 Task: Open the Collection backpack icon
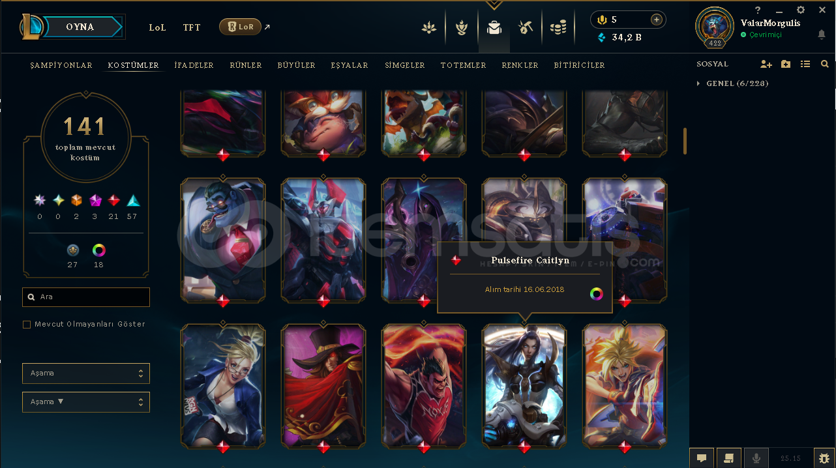tap(494, 27)
